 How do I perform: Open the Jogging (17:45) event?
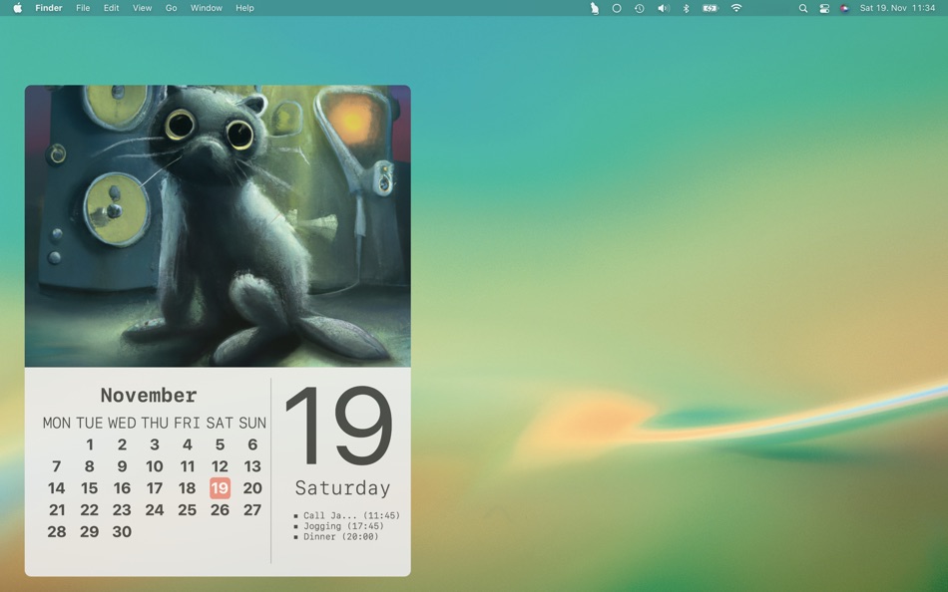[343, 526]
